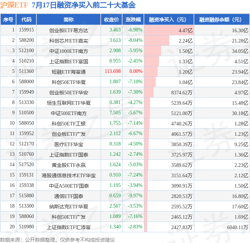Click the red 0.00% change value
Screen dimensions: 250x243
click(x=136, y=71)
